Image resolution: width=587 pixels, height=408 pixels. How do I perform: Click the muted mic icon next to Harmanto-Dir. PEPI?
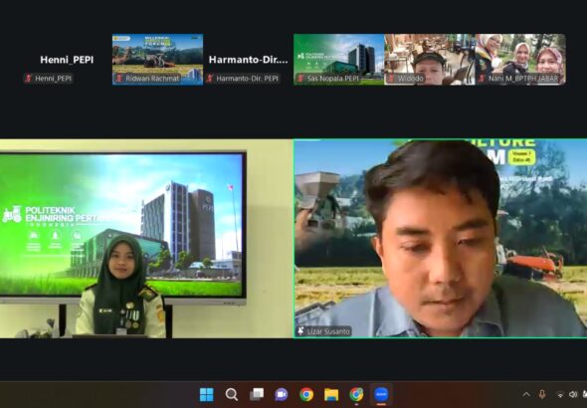pyautogui.click(x=210, y=79)
